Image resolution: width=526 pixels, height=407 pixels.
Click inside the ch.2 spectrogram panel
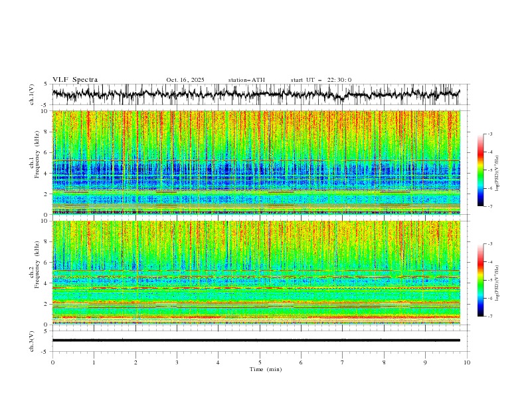click(x=256, y=273)
